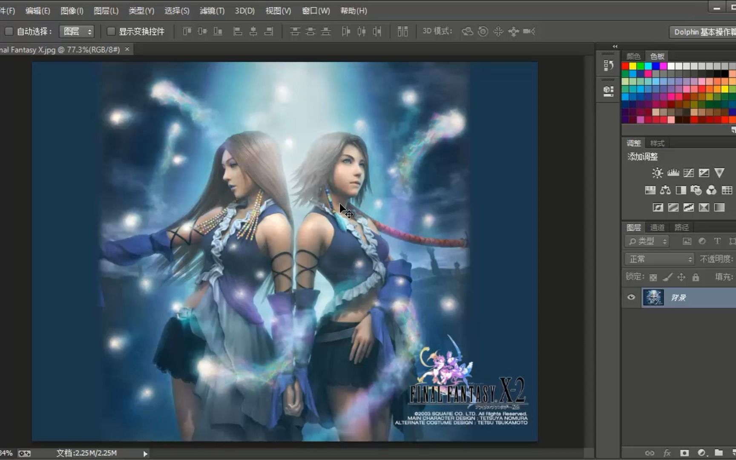Add Levels adjustment
Image resolution: width=736 pixels, height=460 pixels.
click(x=673, y=172)
